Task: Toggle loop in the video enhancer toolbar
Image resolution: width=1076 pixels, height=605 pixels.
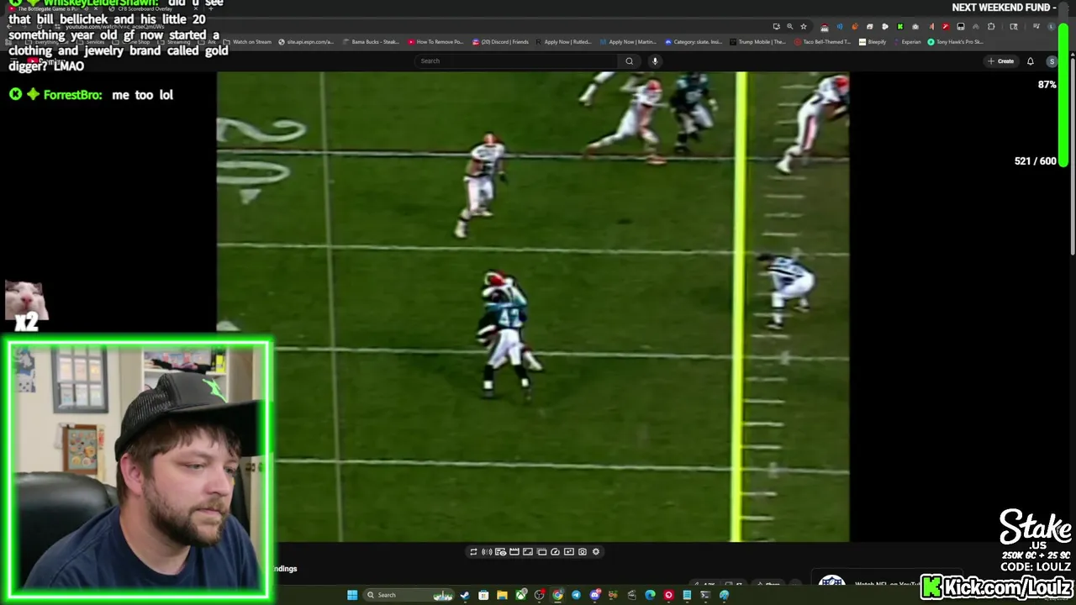Action: coord(473,552)
